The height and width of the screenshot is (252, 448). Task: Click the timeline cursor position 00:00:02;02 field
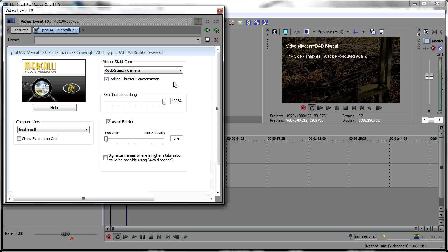(x=365, y=237)
